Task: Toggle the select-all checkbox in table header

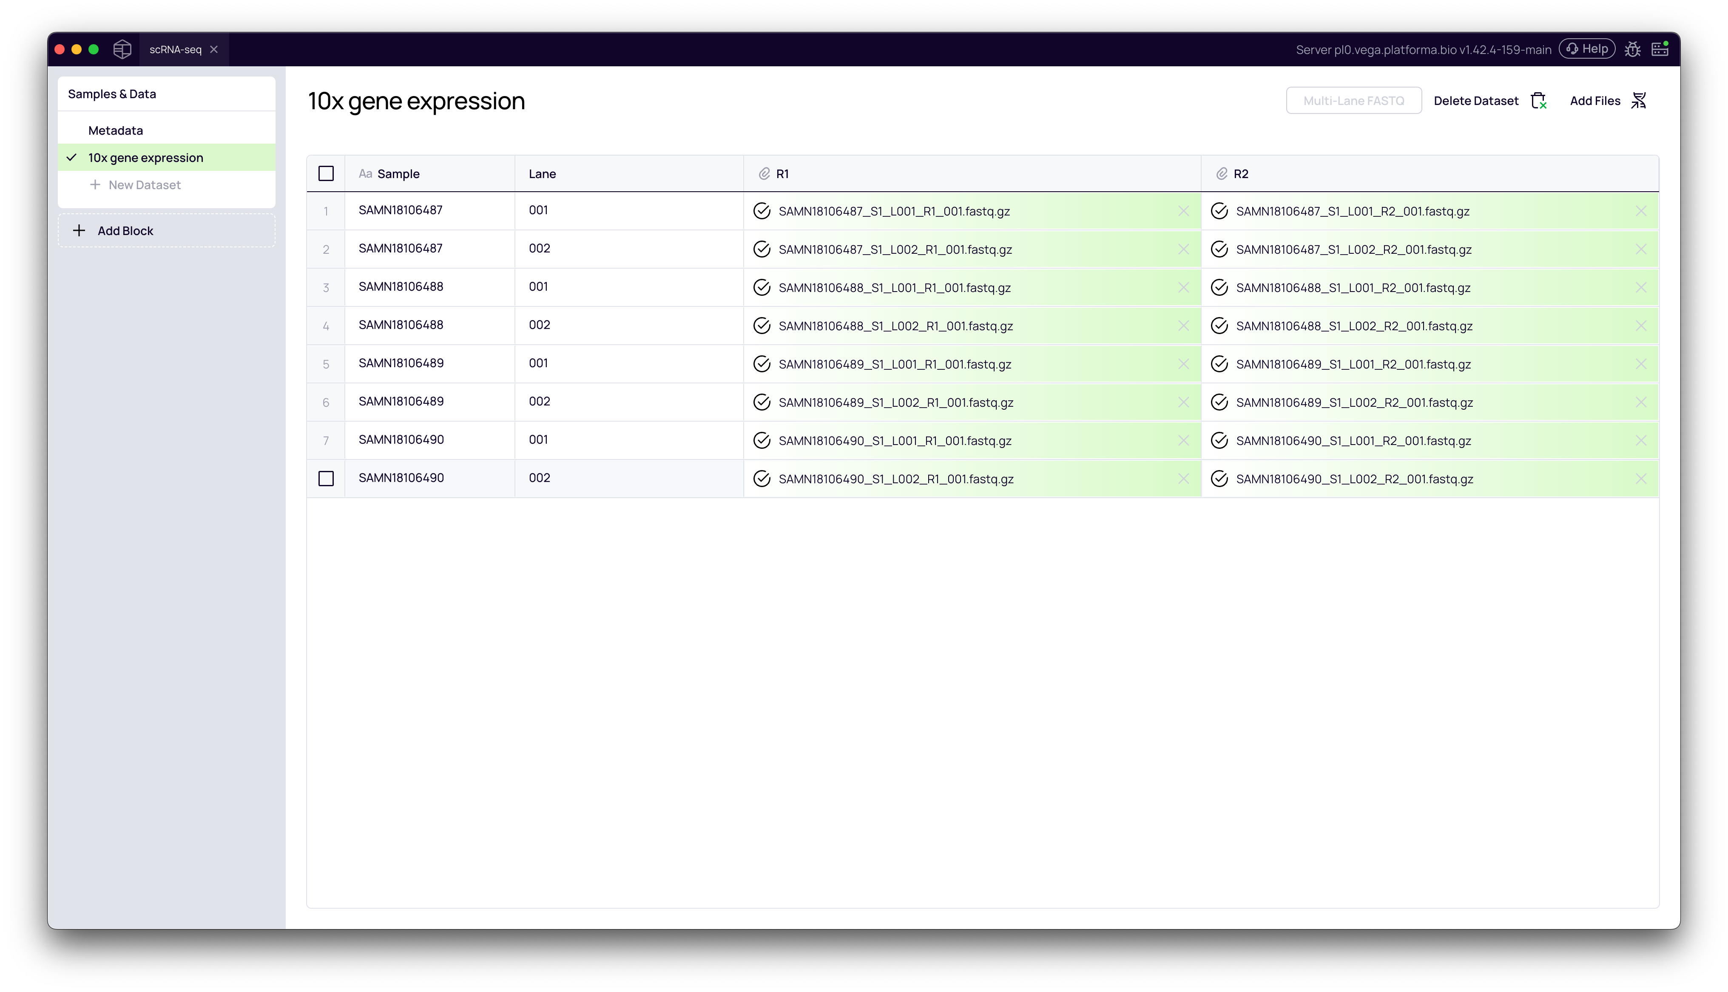Action: pyautogui.click(x=326, y=174)
